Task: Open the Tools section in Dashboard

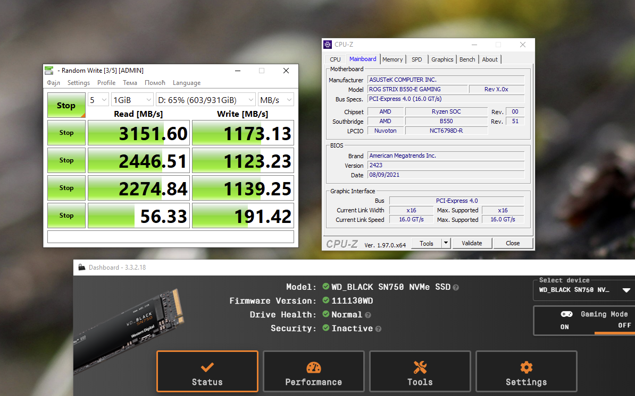Action: [420, 372]
